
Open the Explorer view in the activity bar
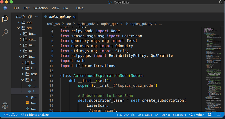click(5, 19)
